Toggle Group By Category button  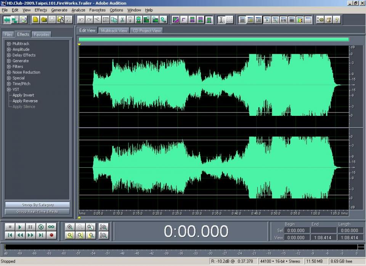[x=37, y=205]
